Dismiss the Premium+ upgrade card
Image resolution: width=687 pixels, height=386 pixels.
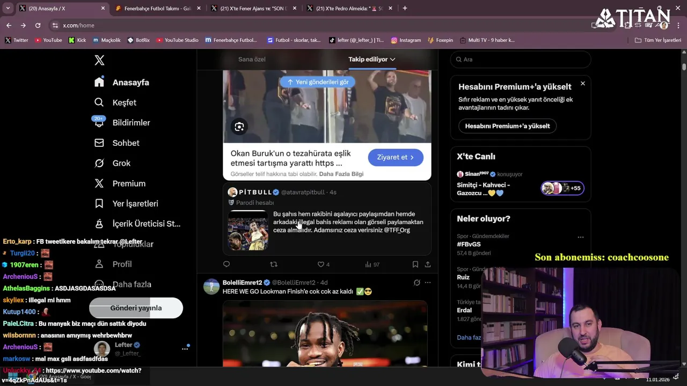point(582,84)
